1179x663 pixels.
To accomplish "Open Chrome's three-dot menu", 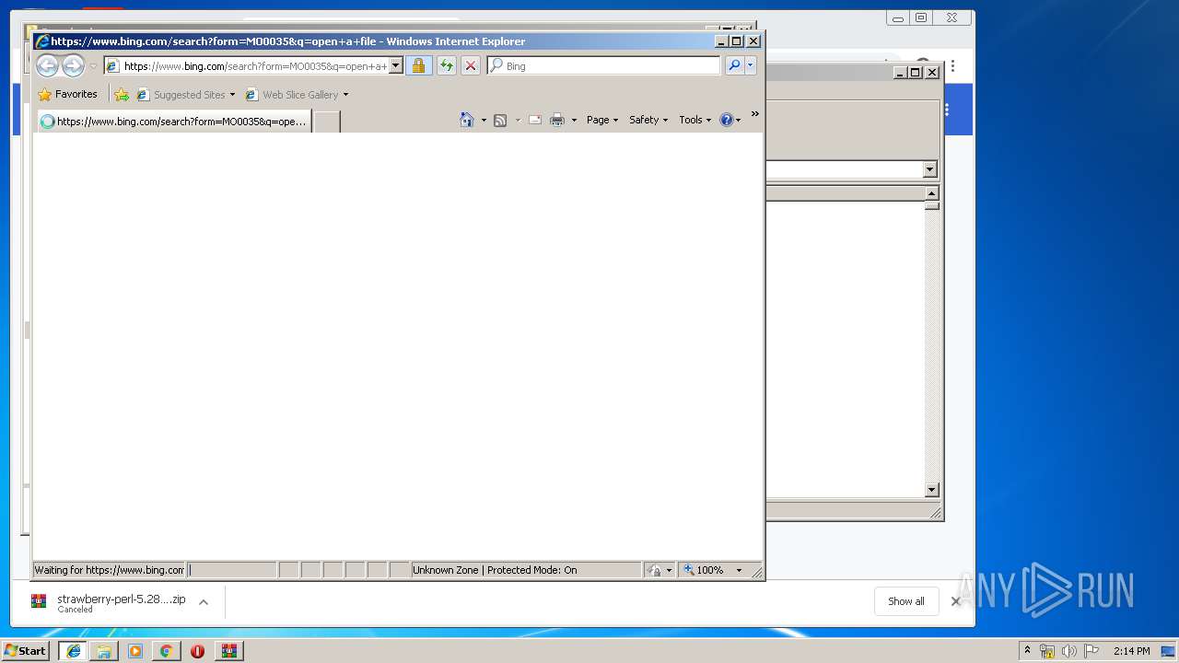I will 953,66.
